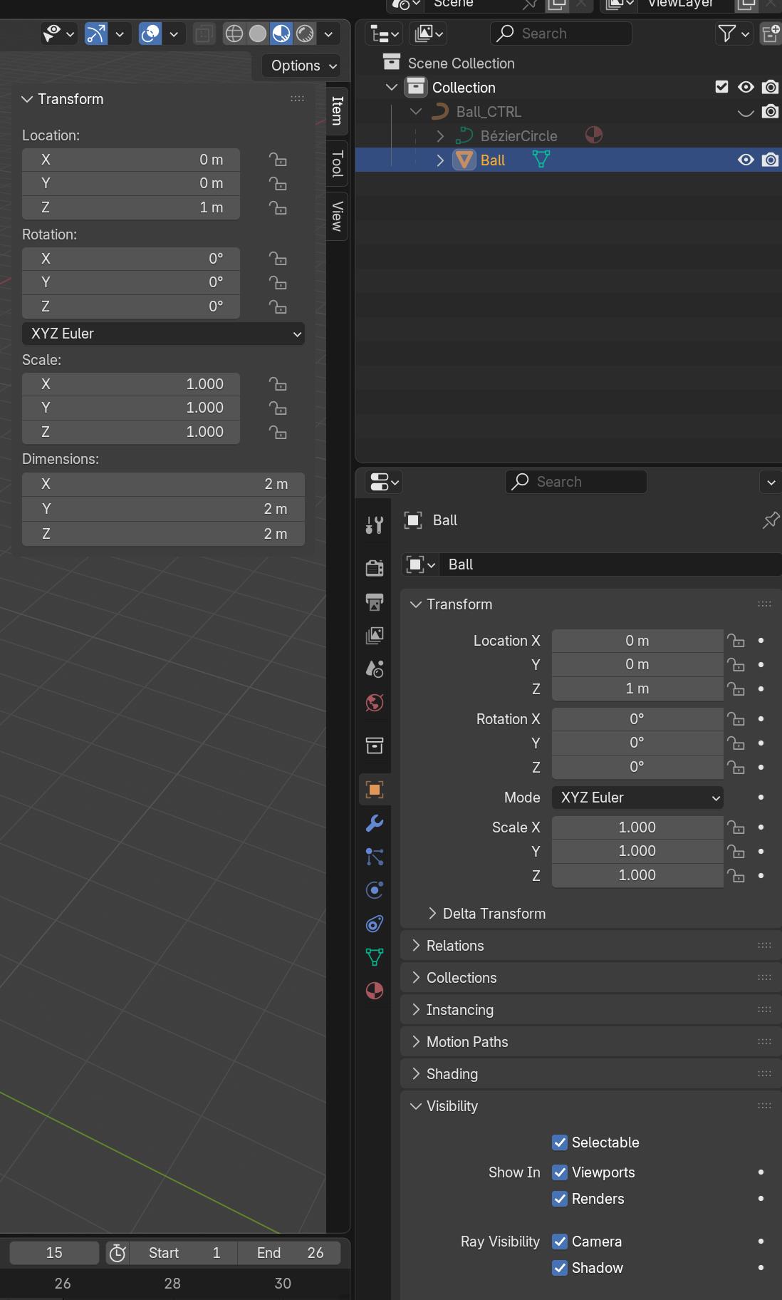Click the material icon beside BézierCircle
782x1300 pixels.
[594, 135]
